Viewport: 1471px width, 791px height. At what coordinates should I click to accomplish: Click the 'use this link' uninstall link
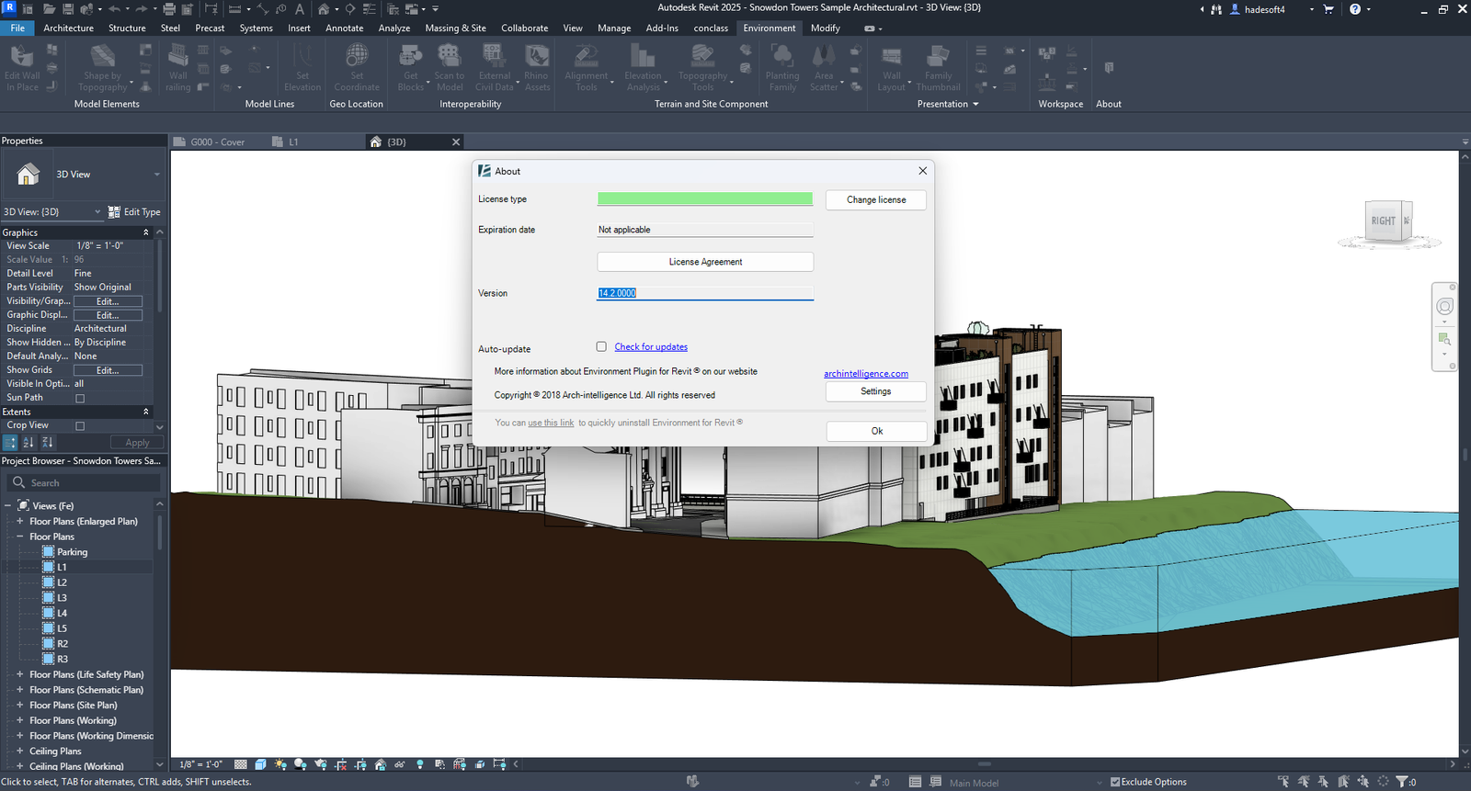point(551,424)
